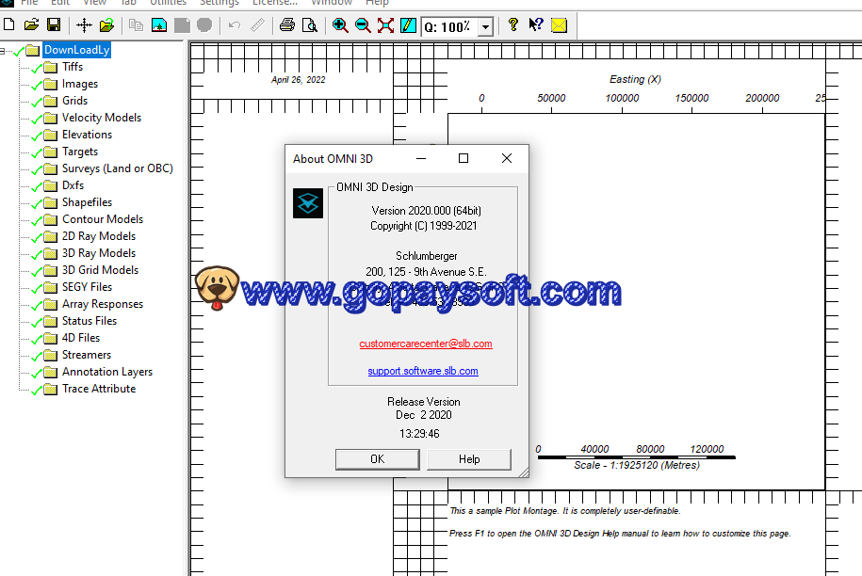Collapse the DownLoadLy root tree node
The height and width of the screenshot is (576, 862).
[2, 51]
